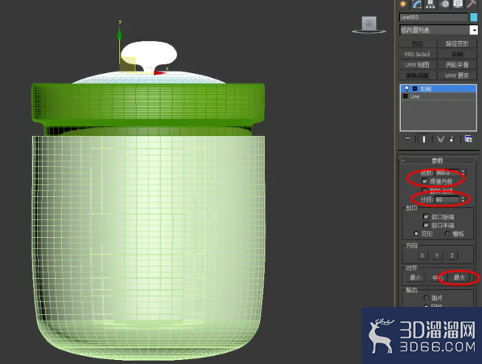The image size is (482, 364).
Task: Select the 面片 output radio button
Action: [426, 297]
